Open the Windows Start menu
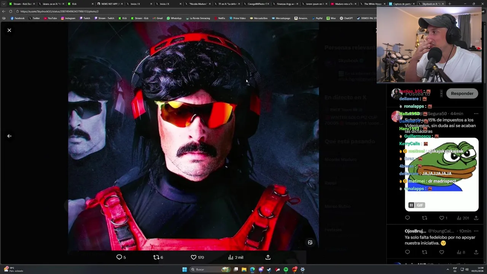The image size is (487, 274). tap(185, 269)
